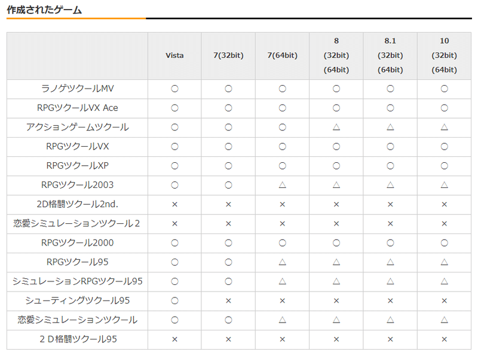The width and height of the screenshot is (478, 355).
Task: Click the 2D格闘ツクール2nd. row label
Action: tap(78, 204)
